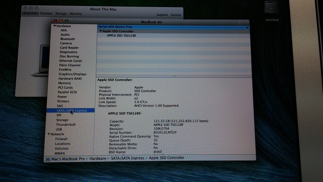Click the split pane divider handle
This screenshot has height=182, width=323.
174,76
